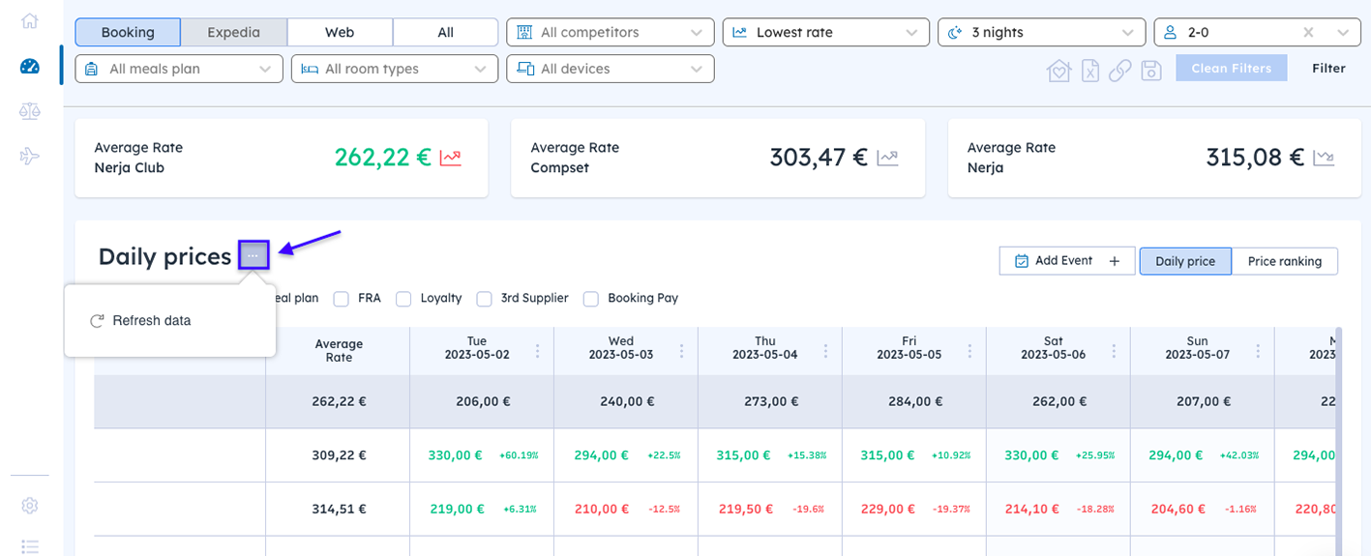
Task: Choose Refresh data menu item
Action: click(x=140, y=320)
